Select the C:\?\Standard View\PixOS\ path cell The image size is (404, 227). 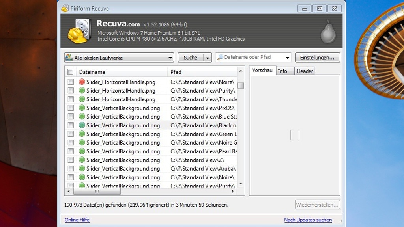click(x=202, y=108)
